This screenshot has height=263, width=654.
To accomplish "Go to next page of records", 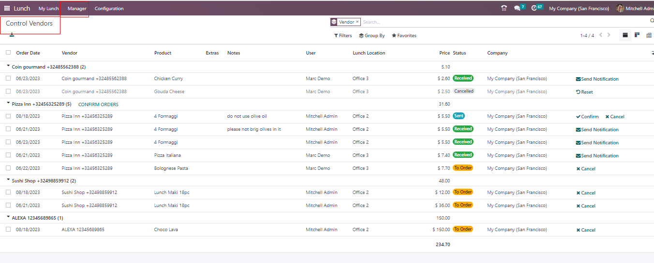I will [x=609, y=35].
